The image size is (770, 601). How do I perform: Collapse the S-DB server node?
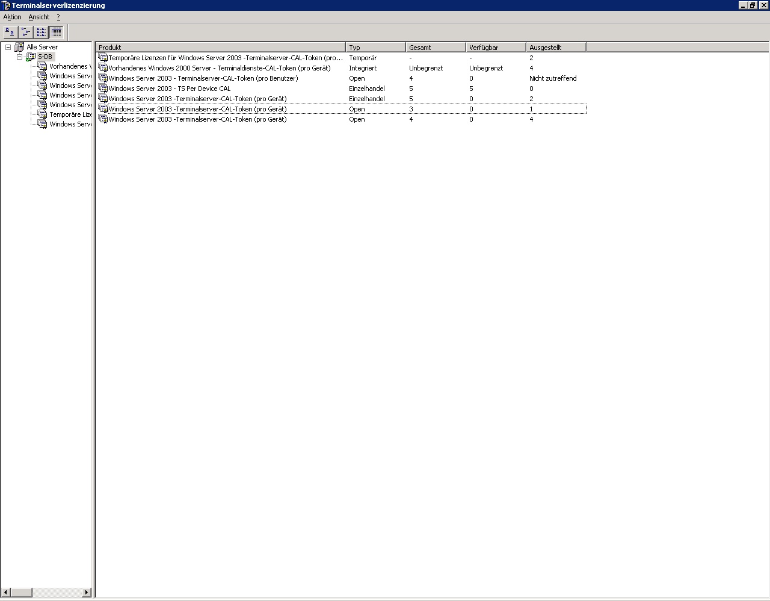tap(20, 57)
